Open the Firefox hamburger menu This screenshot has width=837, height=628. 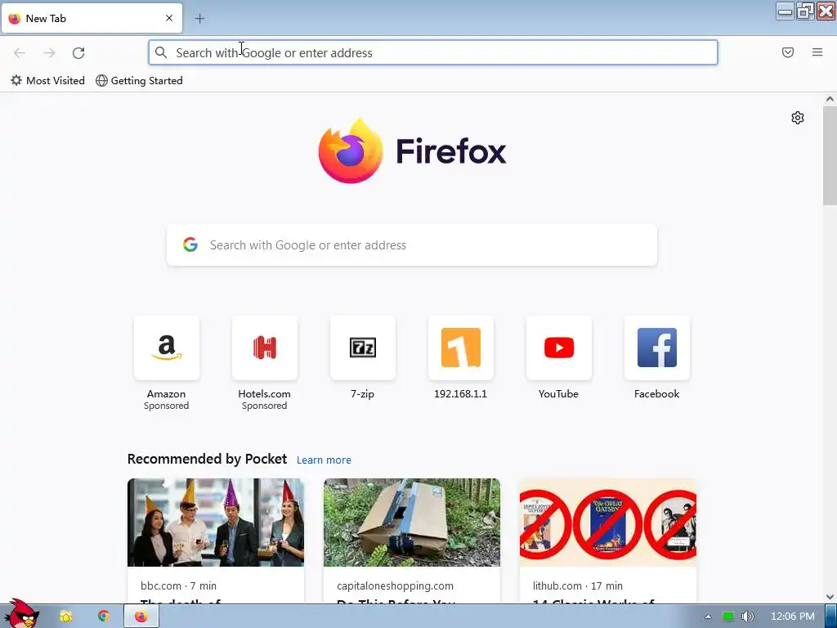point(817,52)
